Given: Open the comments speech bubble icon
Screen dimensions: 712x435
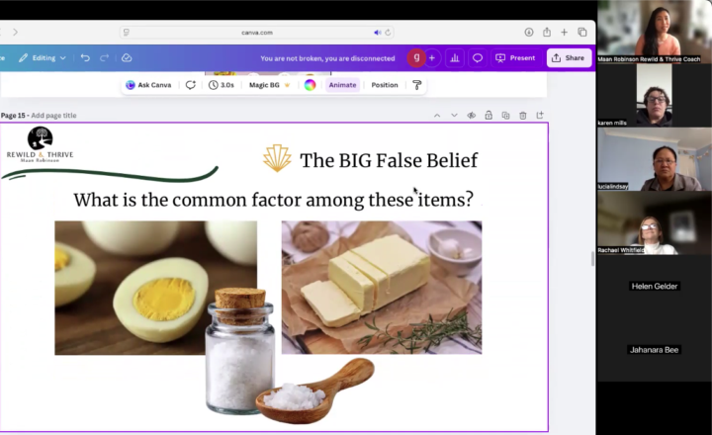Looking at the screenshot, I should pos(478,58).
